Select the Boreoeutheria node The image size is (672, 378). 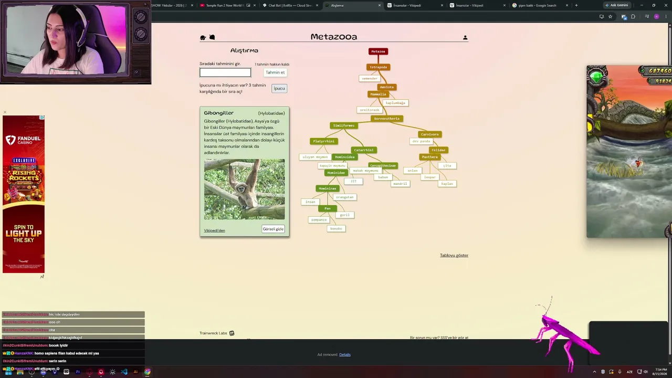[x=386, y=119]
